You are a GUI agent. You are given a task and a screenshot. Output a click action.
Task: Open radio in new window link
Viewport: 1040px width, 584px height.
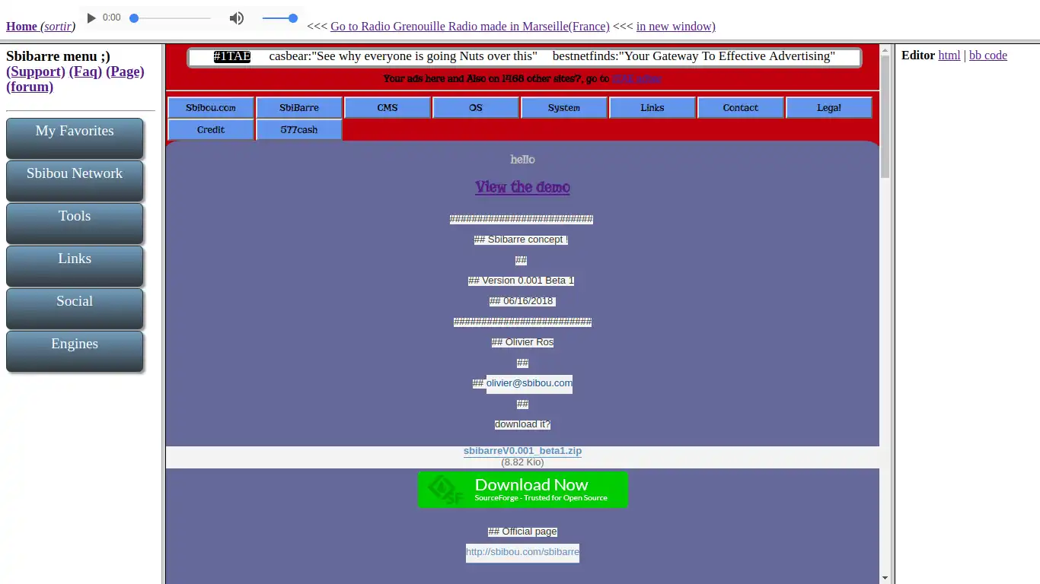[675, 27]
